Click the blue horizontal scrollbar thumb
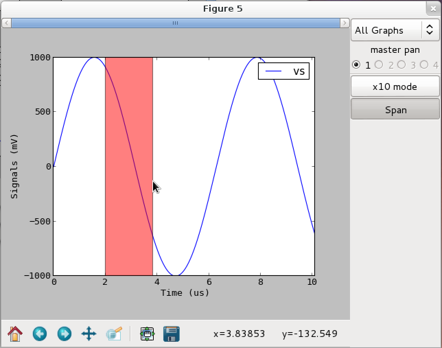The height and width of the screenshot is (348, 442). click(175, 23)
